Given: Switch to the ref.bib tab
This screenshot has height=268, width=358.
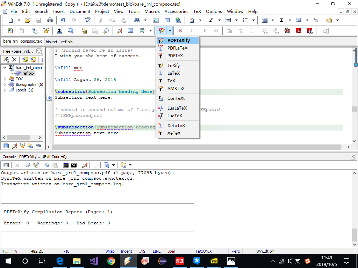Looking at the screenshot, I should pos(67,42).
